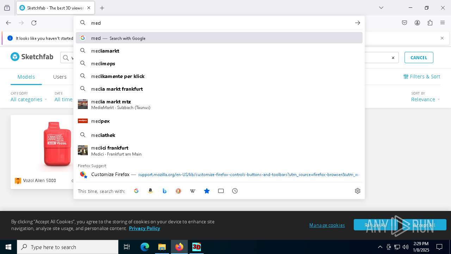Open the Date All time dropdown

click(x=64, y=99)
